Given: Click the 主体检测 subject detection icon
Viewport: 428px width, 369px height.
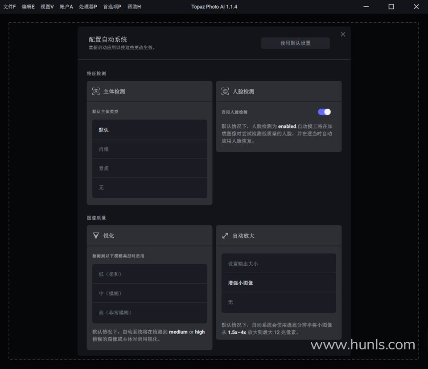Looking at the screenshot, I should [x=96, y=91].
